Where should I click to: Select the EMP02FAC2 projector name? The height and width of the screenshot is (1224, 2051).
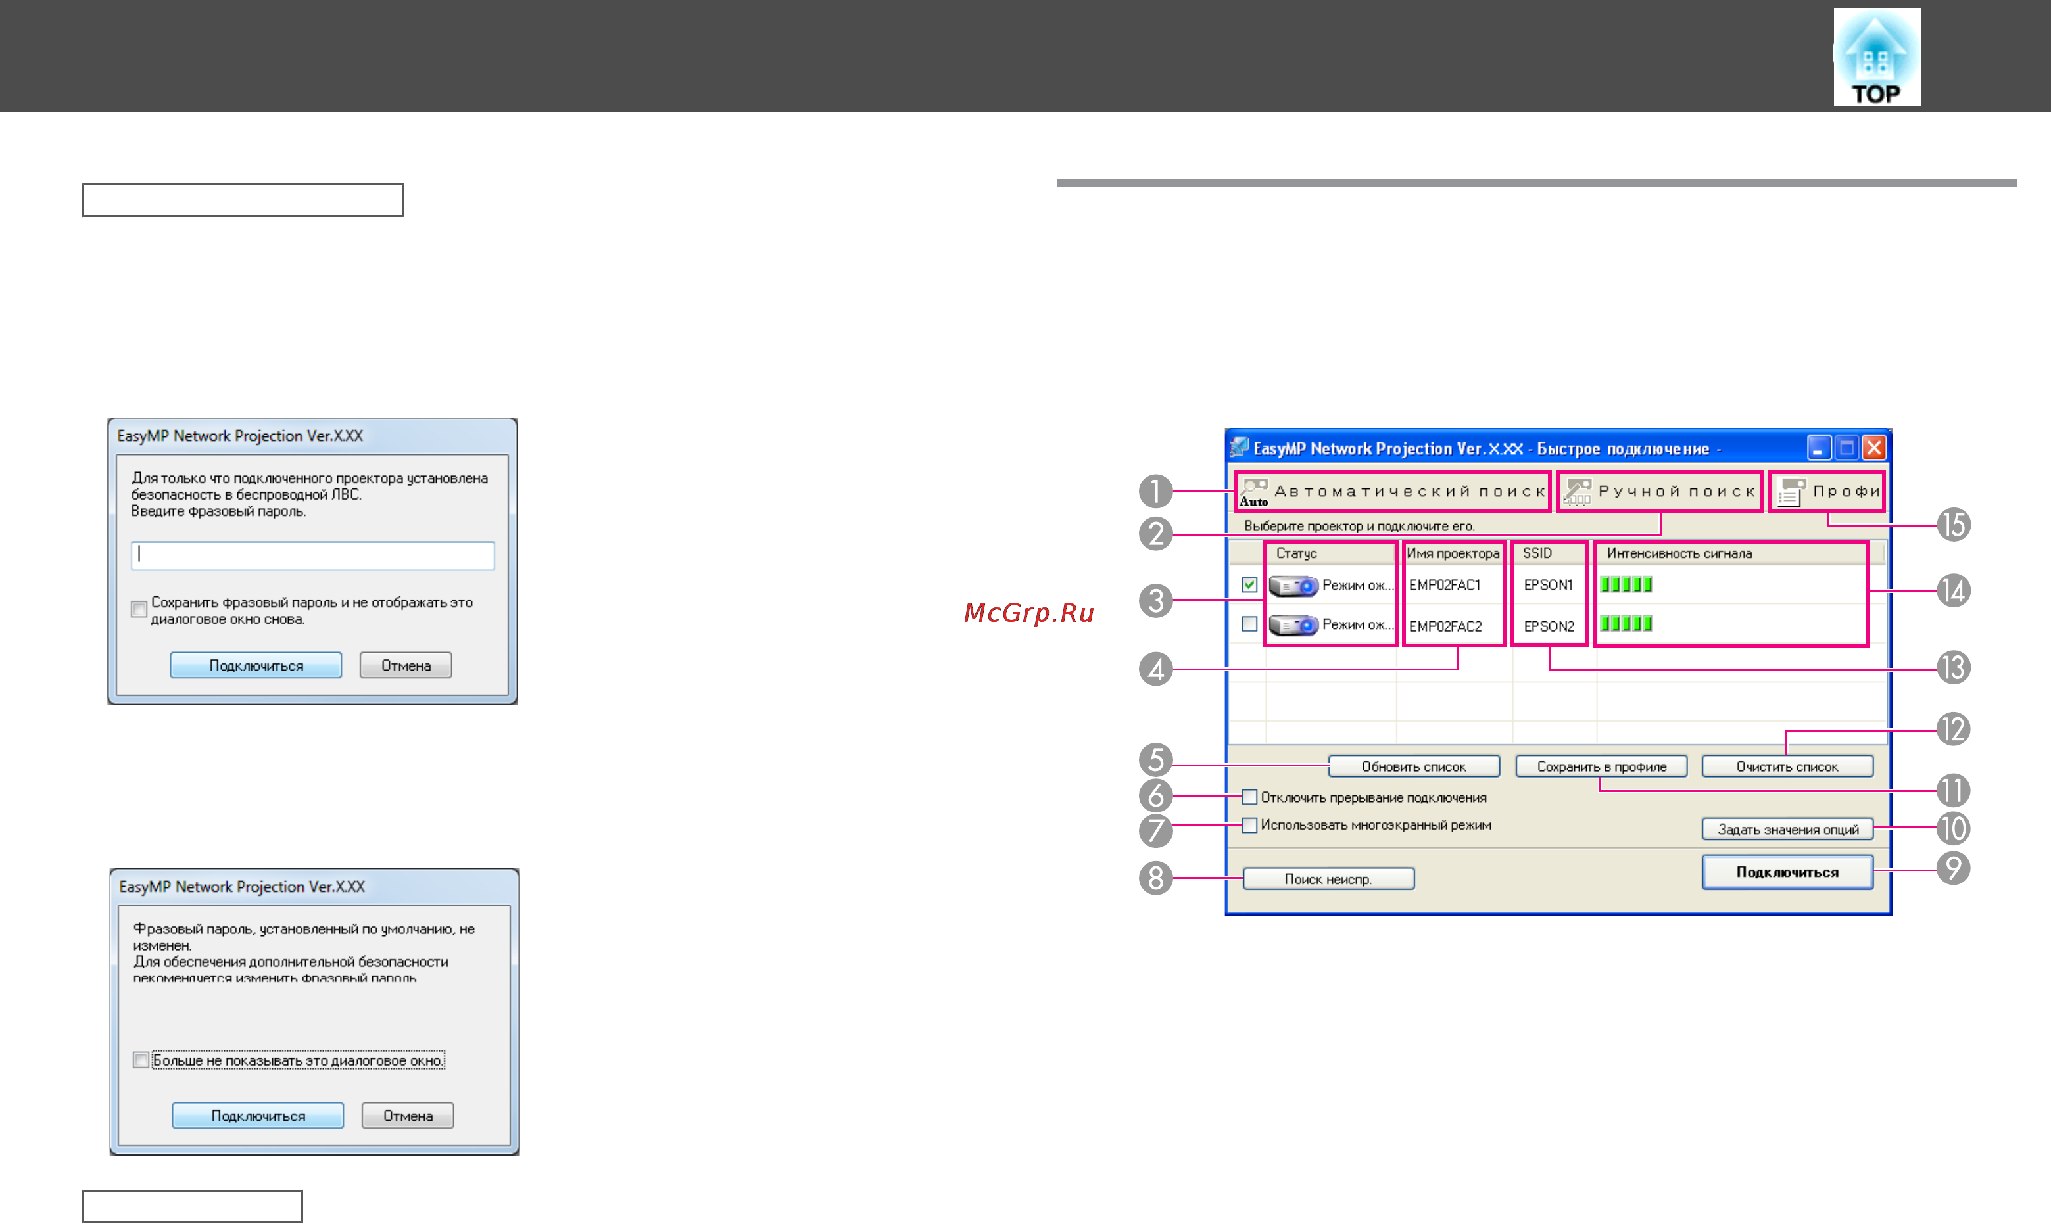pyautogui.click(x=1445, y=626)
